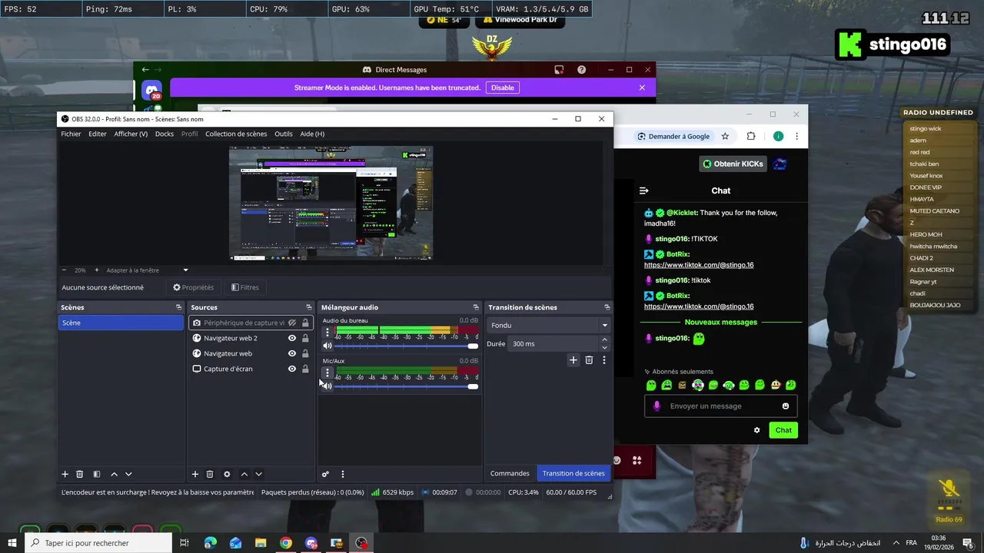Image resolution: width=984 pixels, height=553 pixels.
Task: Open the Editer menu
Action: click(x=98, y=134)
